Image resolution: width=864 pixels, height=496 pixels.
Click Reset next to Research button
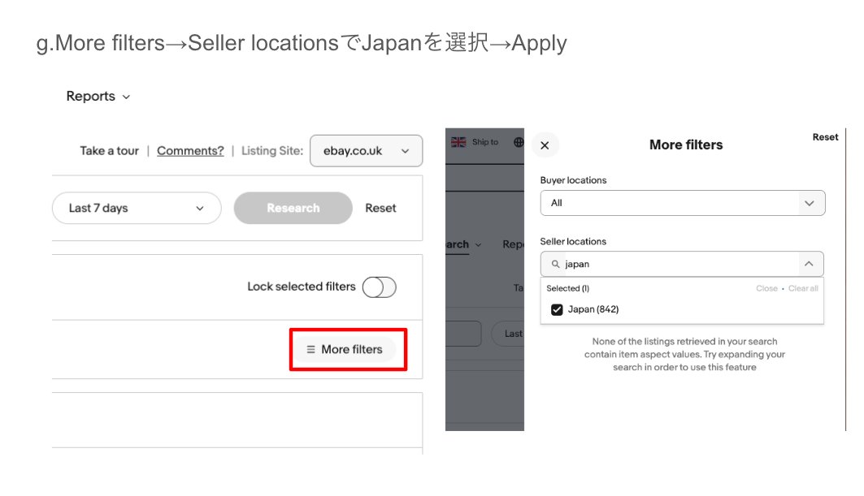[x=380, y=208]
